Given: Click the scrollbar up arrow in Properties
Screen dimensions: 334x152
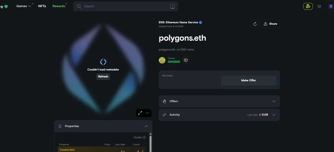Looking at the screenshot, I should (151, 134).
